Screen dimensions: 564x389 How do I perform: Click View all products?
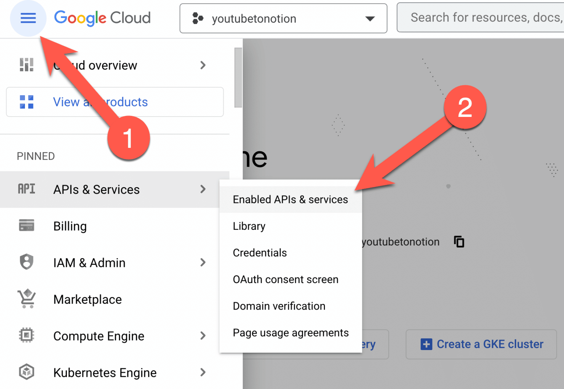click(x=100, y=102)
